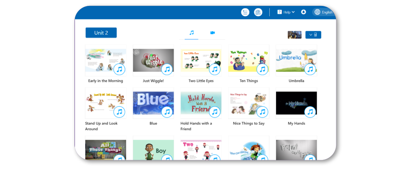Image resolution: width=415 pixels, height=170 pixels.
Task: Open the Ten Things song title
Action: (249, 81)
